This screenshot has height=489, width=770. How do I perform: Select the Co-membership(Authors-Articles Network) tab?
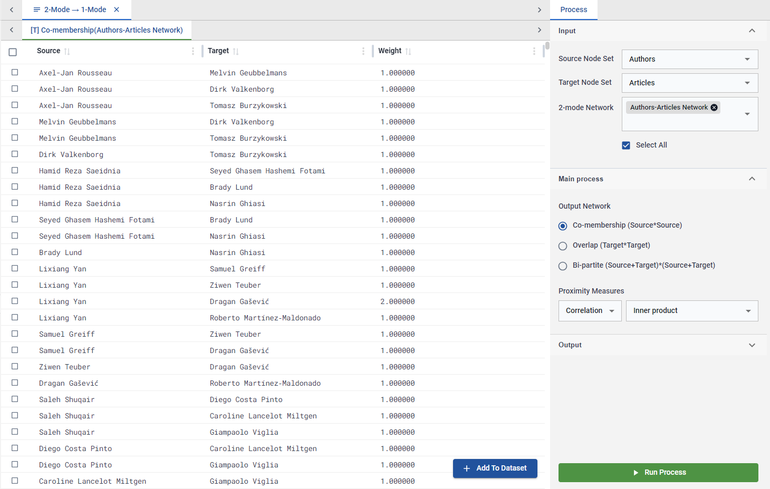107,30
